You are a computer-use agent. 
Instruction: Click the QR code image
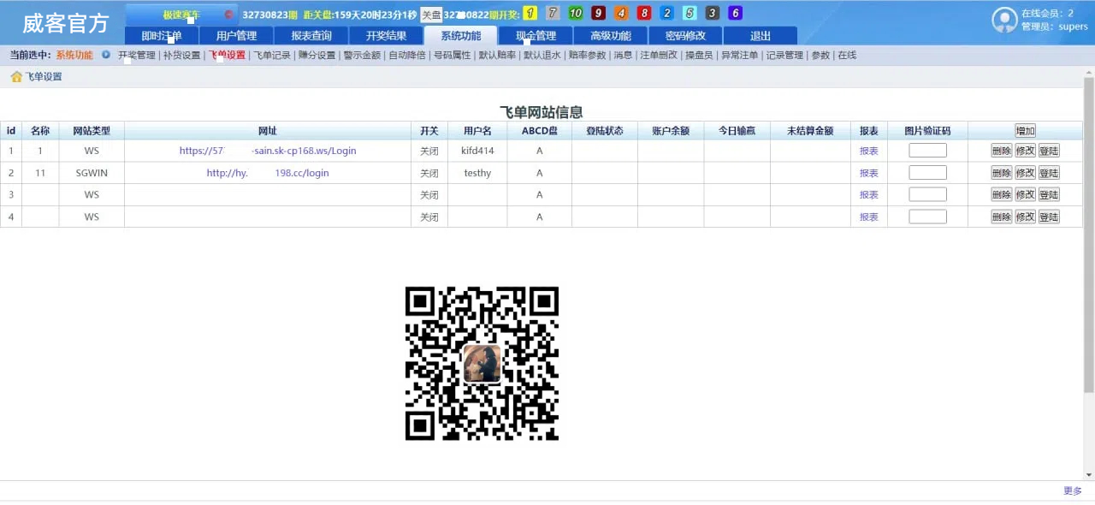click(x=482, y=364)
